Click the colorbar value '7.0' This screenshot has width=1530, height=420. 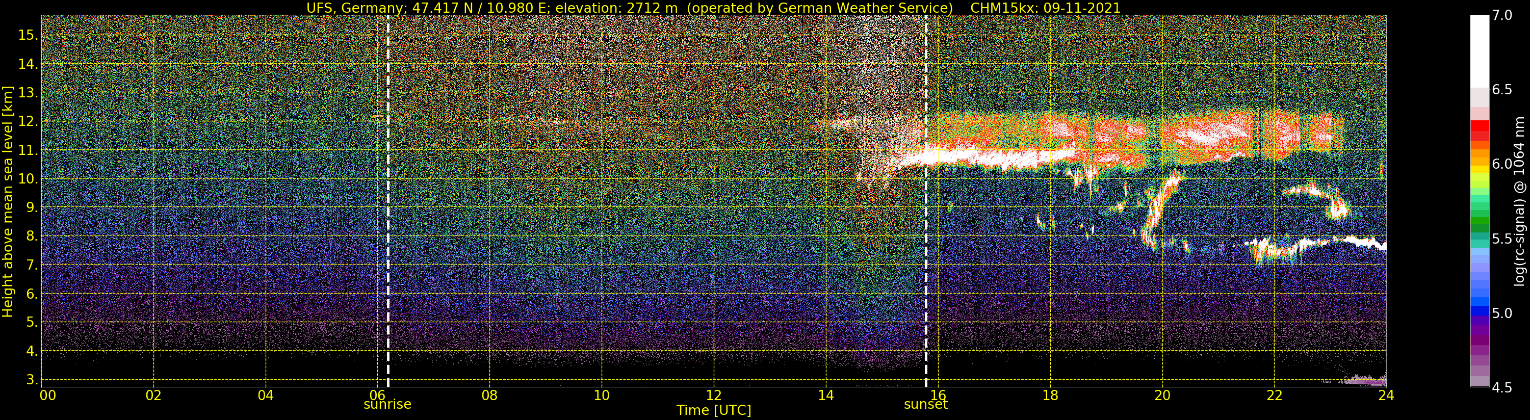click(x=1501, y=15)
